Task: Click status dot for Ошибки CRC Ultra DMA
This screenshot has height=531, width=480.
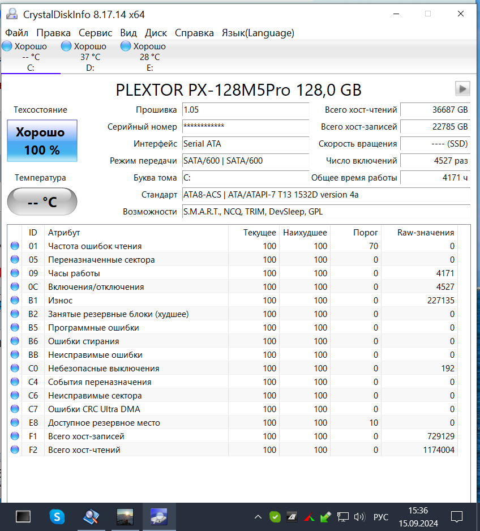Action: point(15,409)
